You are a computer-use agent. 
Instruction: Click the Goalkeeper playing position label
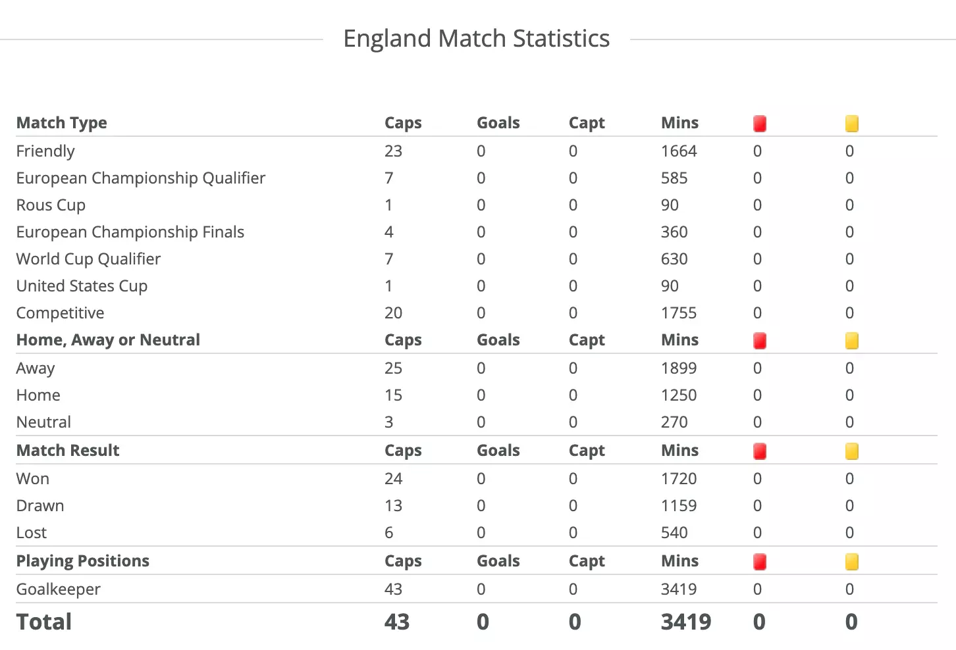59,589
